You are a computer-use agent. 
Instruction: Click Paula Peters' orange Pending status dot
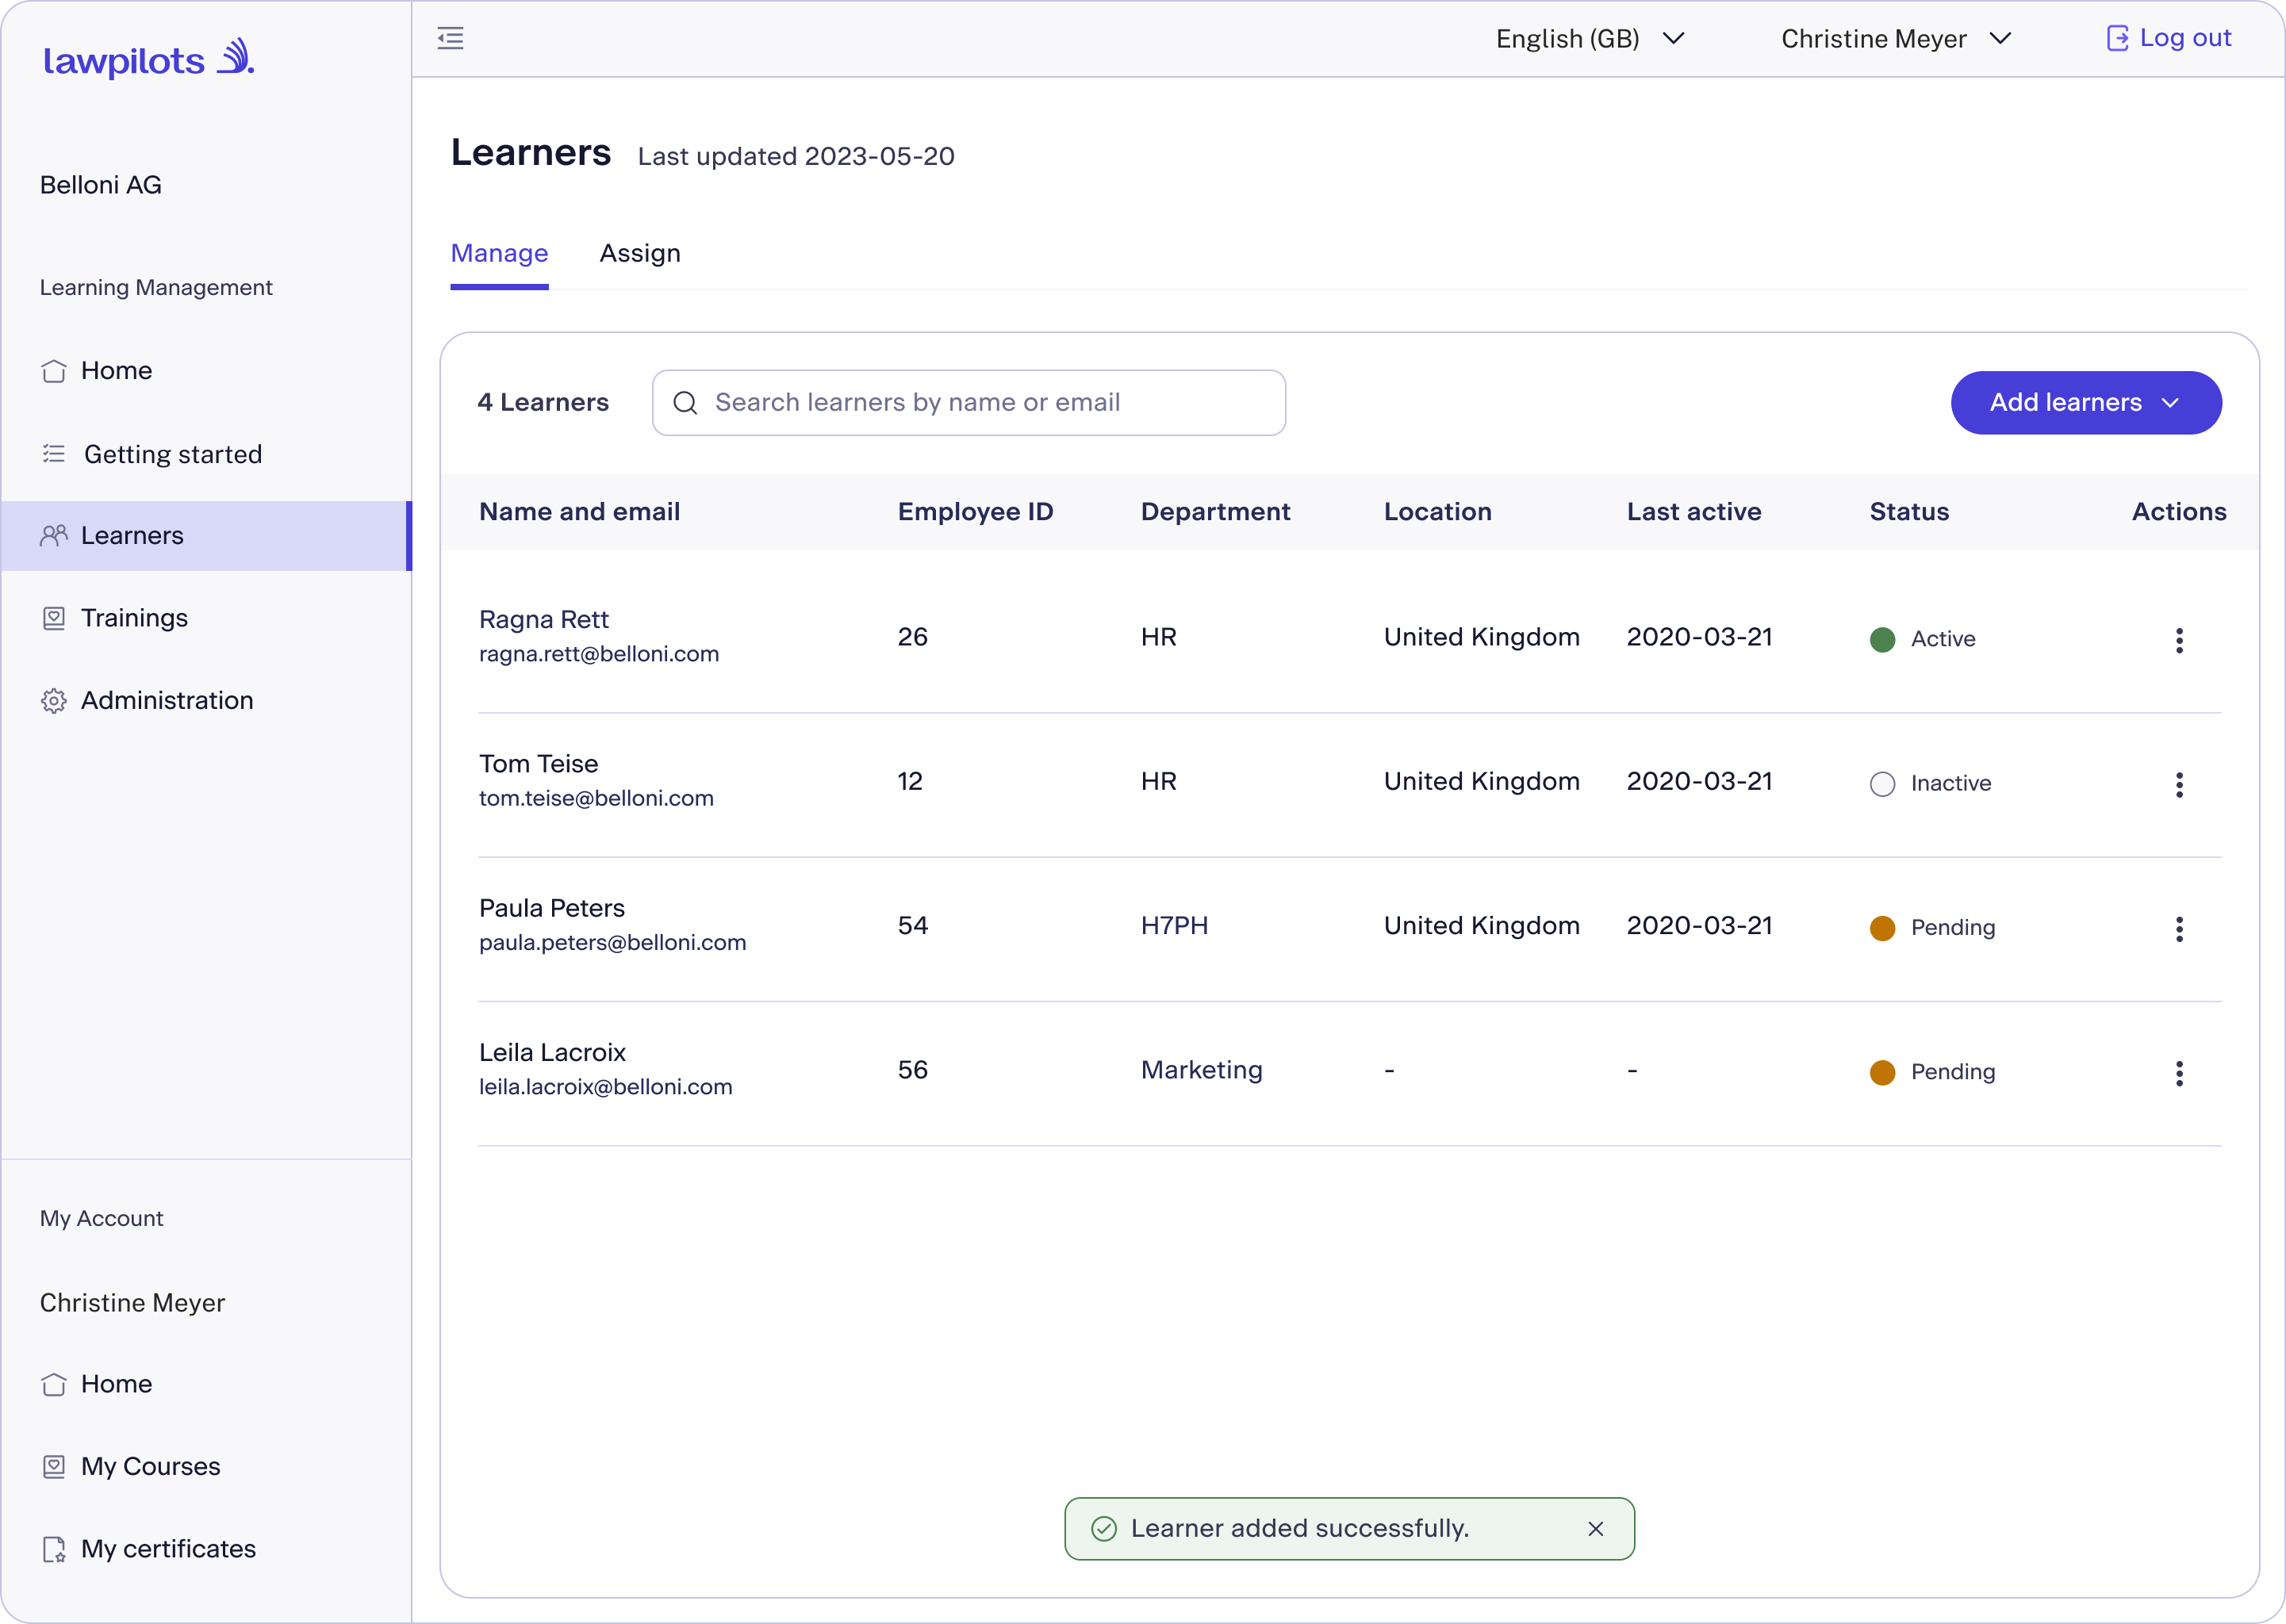pyautogui.click(x=1883, y=928)
